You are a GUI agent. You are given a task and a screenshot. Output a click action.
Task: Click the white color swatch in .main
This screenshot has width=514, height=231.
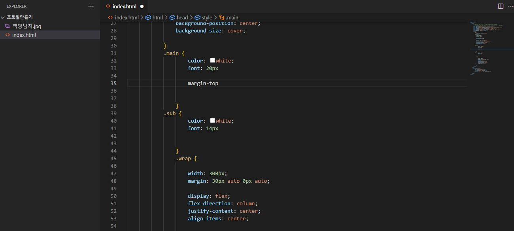(212, 61)
